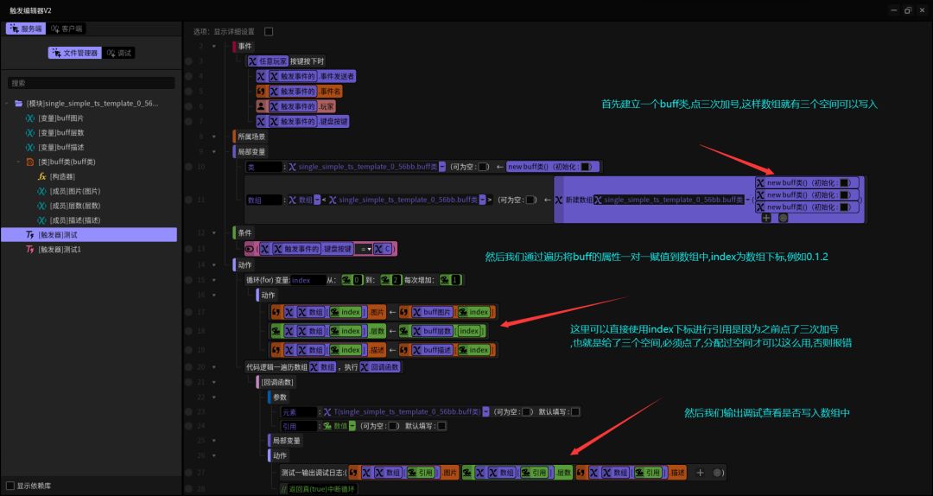This screenshot has height=496, width=933.
Task: Collapse the 条件 section arrow
Action: 213,232
